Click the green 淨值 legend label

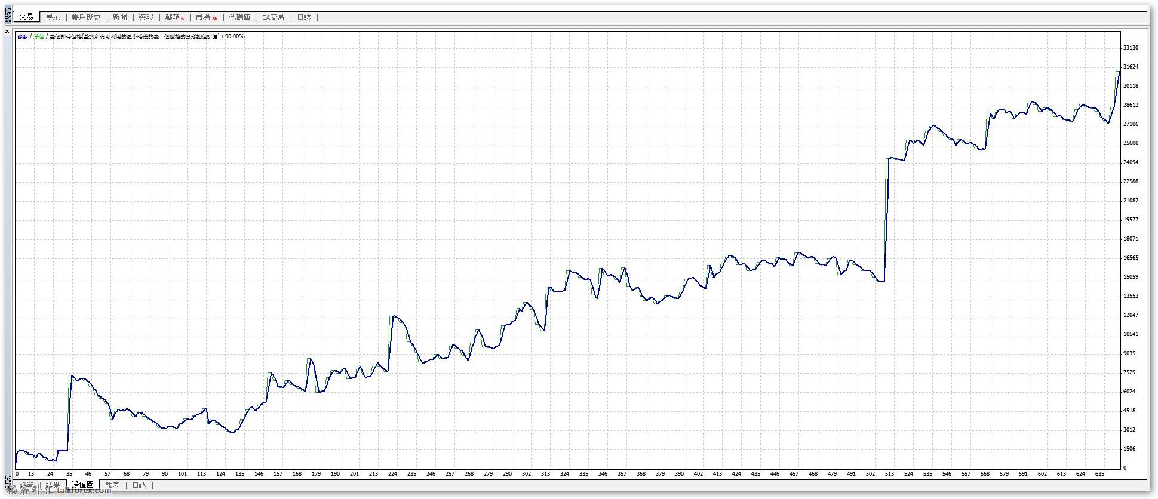point(39,36)
